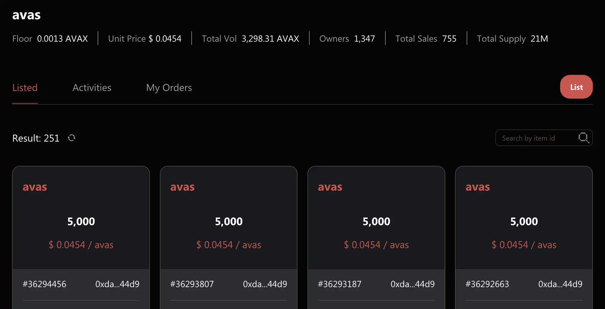Open listing card #36293807
The image size is (605, 309).
tap(229, 221)
